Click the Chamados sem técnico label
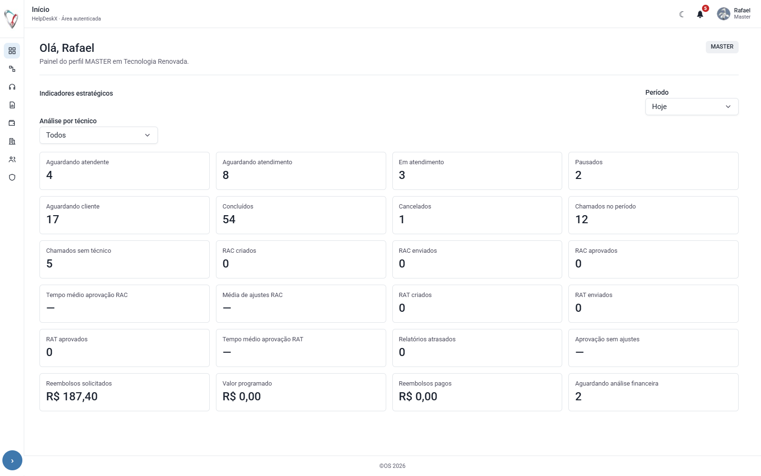The image size is (761, 476). [78, 251]
